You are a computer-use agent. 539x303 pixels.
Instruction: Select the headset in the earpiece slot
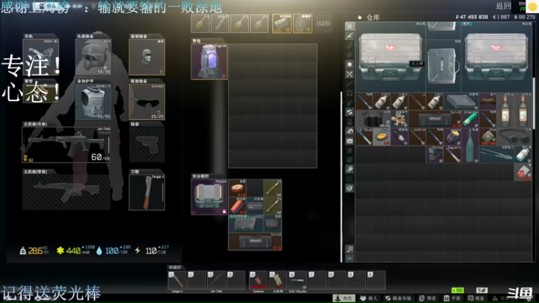pos(40,57)
